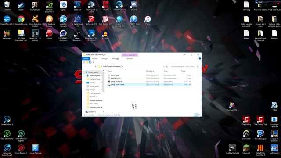Launch Vegas Pro 13.0 shortcut
The image size is (281, 158).
tap(35, 36)
